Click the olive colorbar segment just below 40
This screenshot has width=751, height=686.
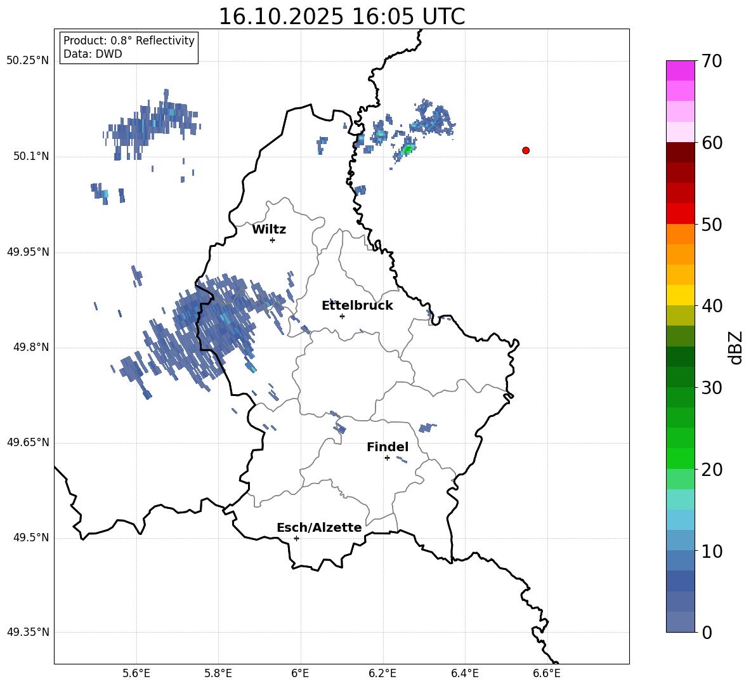pyautogui.click(x=681, y=315)
